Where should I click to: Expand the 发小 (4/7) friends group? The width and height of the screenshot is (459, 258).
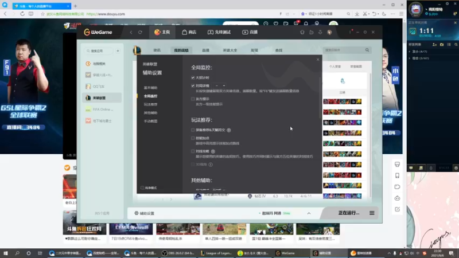[x=419, y=52]
